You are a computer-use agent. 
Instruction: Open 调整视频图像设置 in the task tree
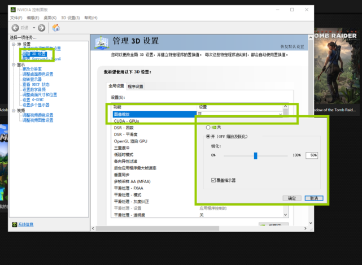(38, 120)
